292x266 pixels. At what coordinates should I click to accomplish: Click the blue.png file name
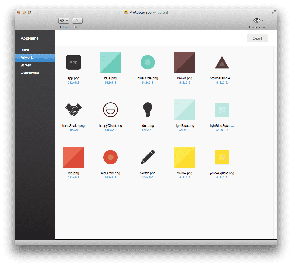click(110, 78)
